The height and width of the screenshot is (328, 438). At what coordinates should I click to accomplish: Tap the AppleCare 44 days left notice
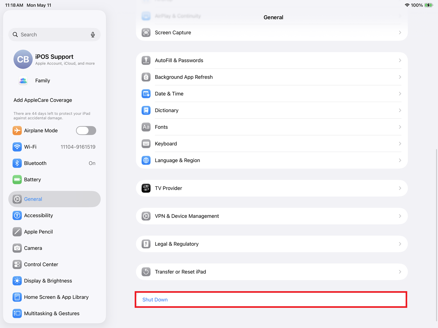pos(52,116)
